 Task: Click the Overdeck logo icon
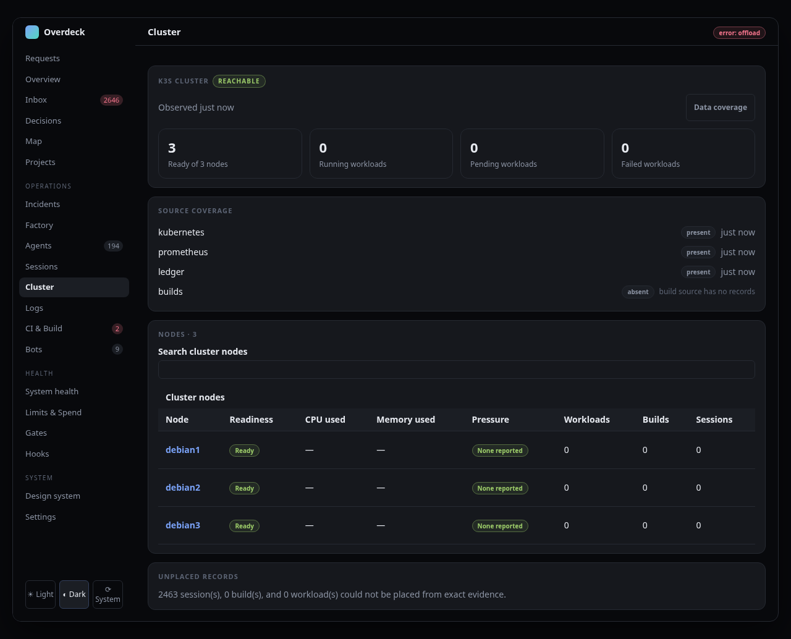point(32,32)
